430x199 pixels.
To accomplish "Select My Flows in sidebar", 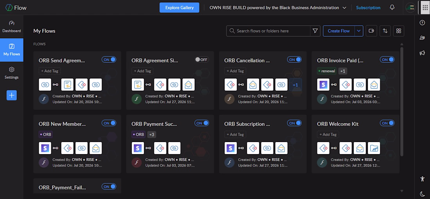I will 11,50.
